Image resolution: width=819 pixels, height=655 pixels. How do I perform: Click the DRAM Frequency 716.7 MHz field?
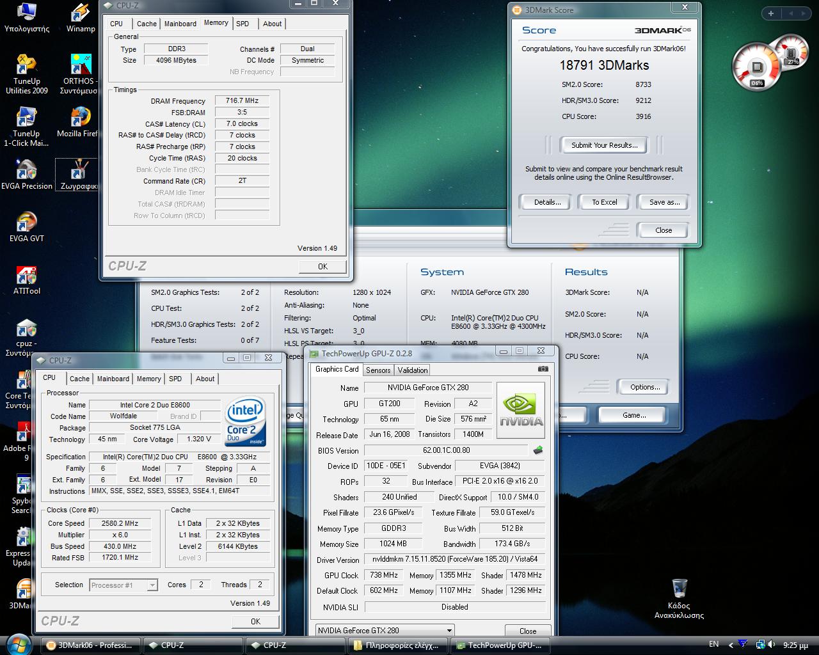point(242,100)
